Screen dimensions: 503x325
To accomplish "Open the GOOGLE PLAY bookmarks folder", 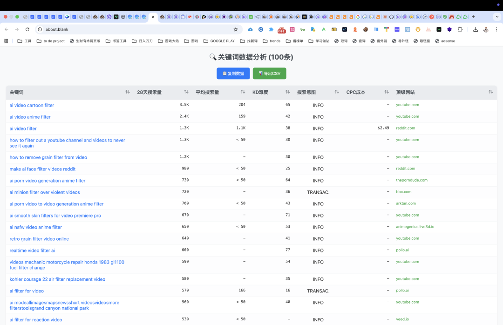I will pos(219,41).
